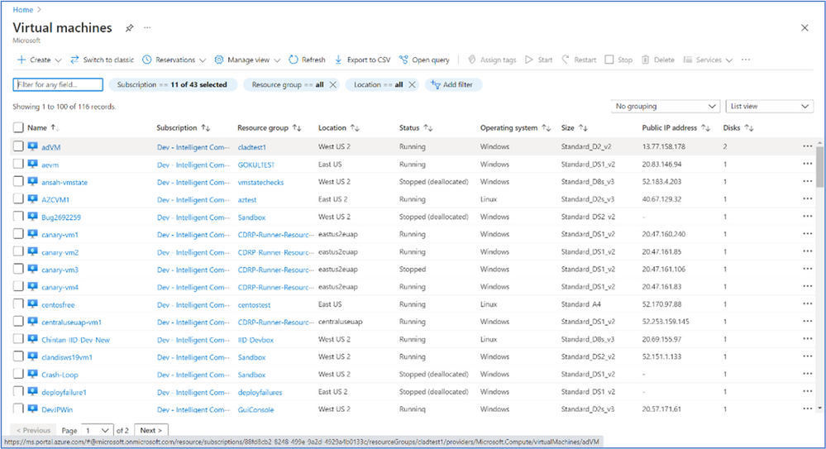Select the centosfree row checkbox
826x449 pixels.
click(x=18, y=304)
